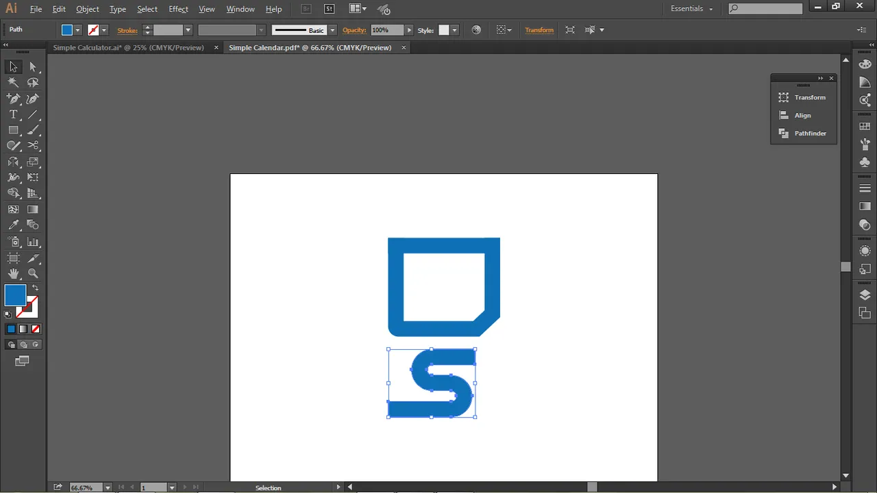This screenshot has height=493, width=877.
Task: Select the Pen tool
Action: [x=13, y=99]
